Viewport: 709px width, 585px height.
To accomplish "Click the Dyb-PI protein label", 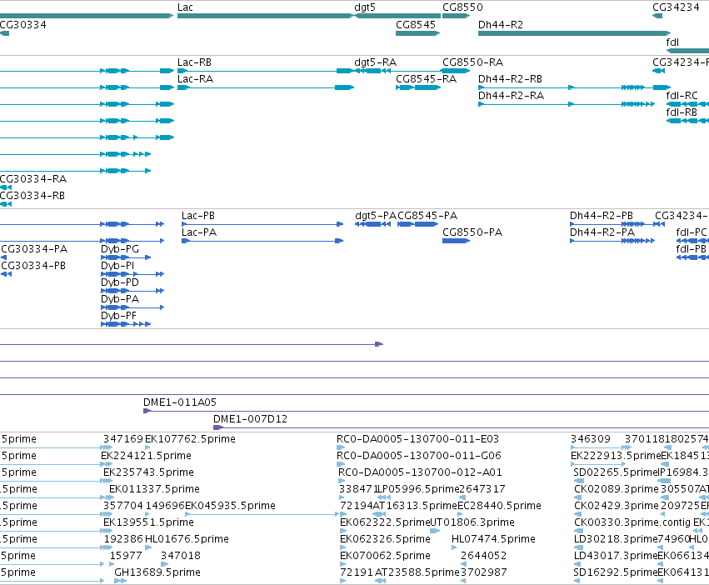I will point(117,266).
